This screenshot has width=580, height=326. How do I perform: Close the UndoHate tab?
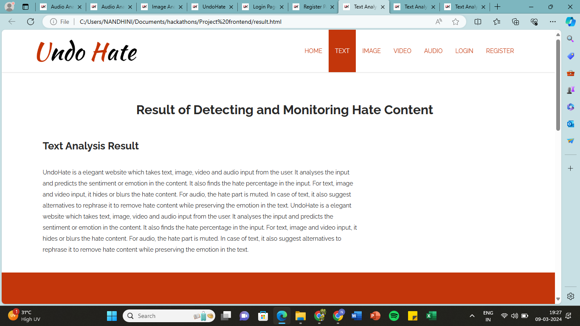[231, 7]
